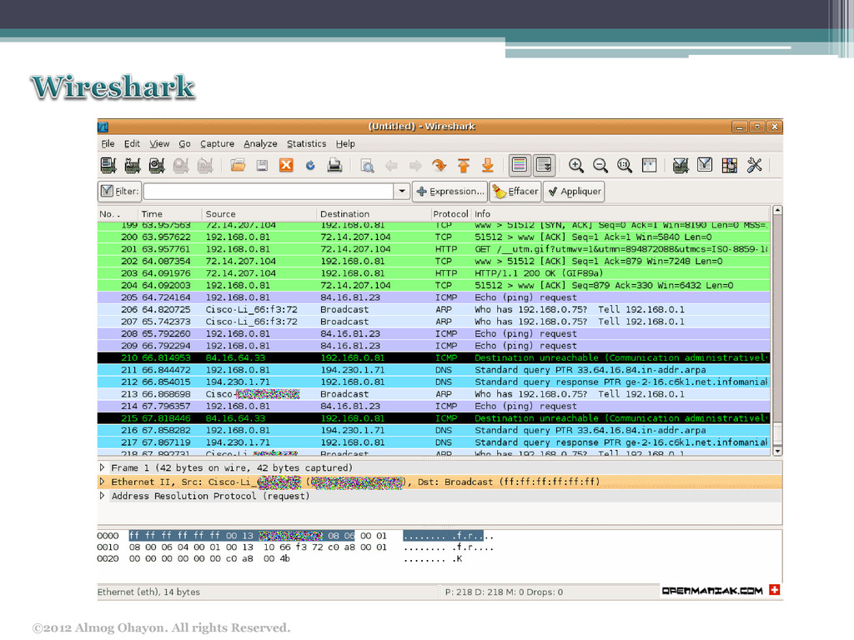
Task: Open the Help menu
Action: pyautogui.click(x=345, y=143)
